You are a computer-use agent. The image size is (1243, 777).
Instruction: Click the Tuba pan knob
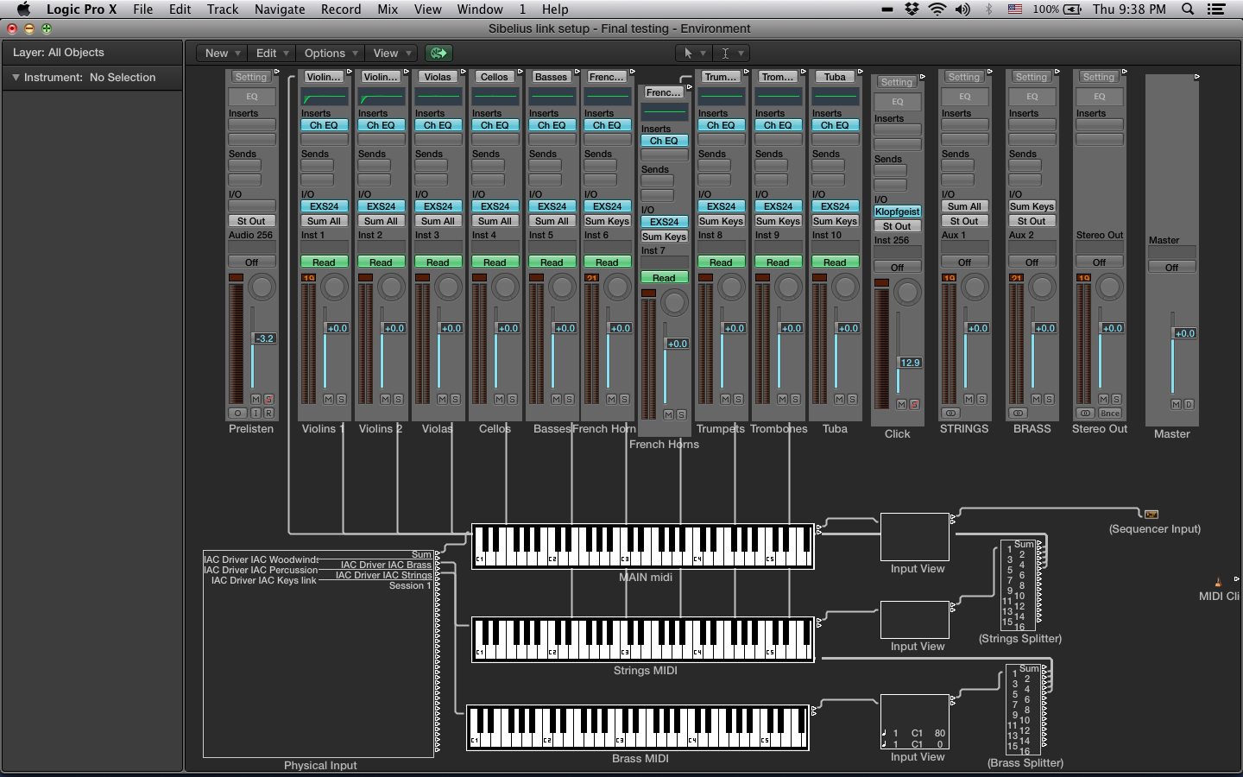845,287
